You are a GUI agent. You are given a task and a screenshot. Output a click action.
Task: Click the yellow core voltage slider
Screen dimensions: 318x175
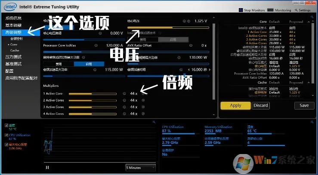point(168,27)
